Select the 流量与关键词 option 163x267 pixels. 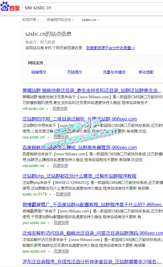114,72
